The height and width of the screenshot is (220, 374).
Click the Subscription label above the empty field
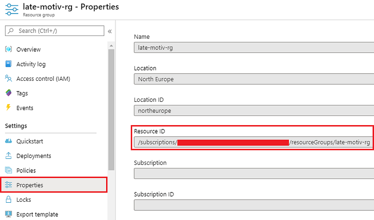pos(150,163)
